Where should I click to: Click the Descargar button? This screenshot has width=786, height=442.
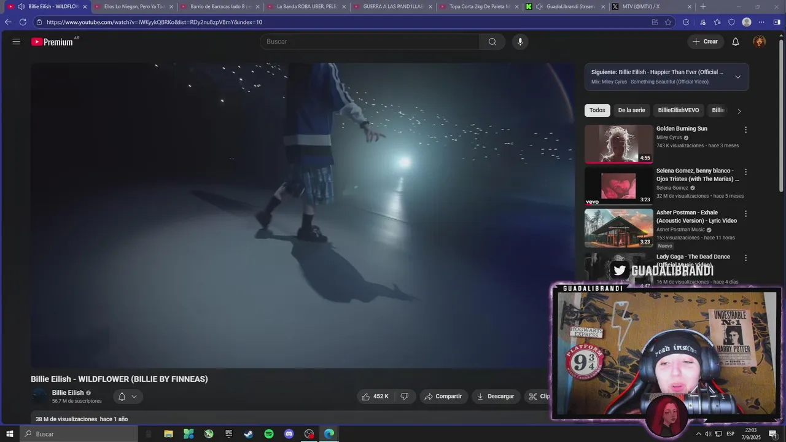(496, 397)
